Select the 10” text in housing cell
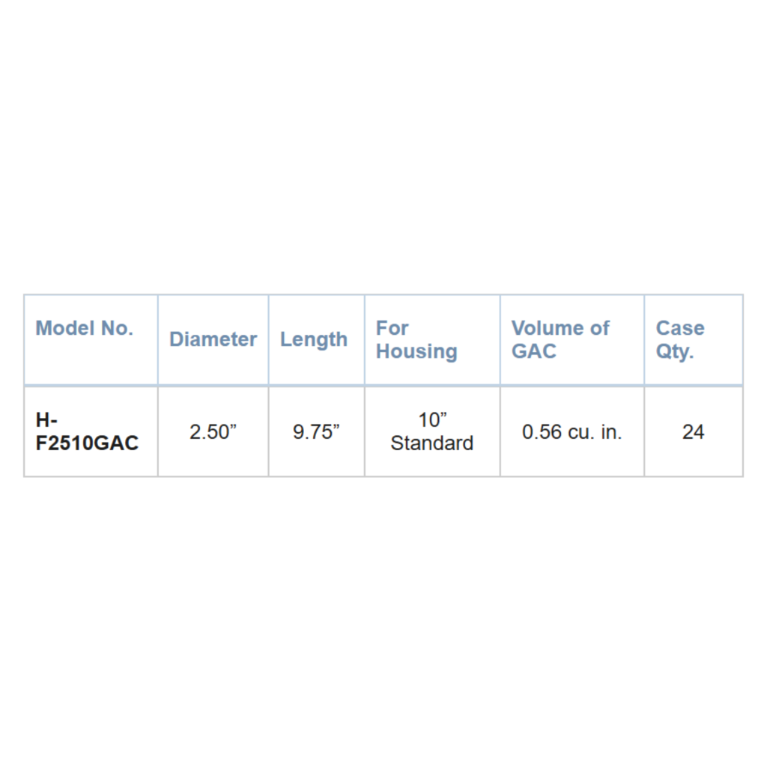The height and width of the screenshot is (767, 767). point(432,420)
